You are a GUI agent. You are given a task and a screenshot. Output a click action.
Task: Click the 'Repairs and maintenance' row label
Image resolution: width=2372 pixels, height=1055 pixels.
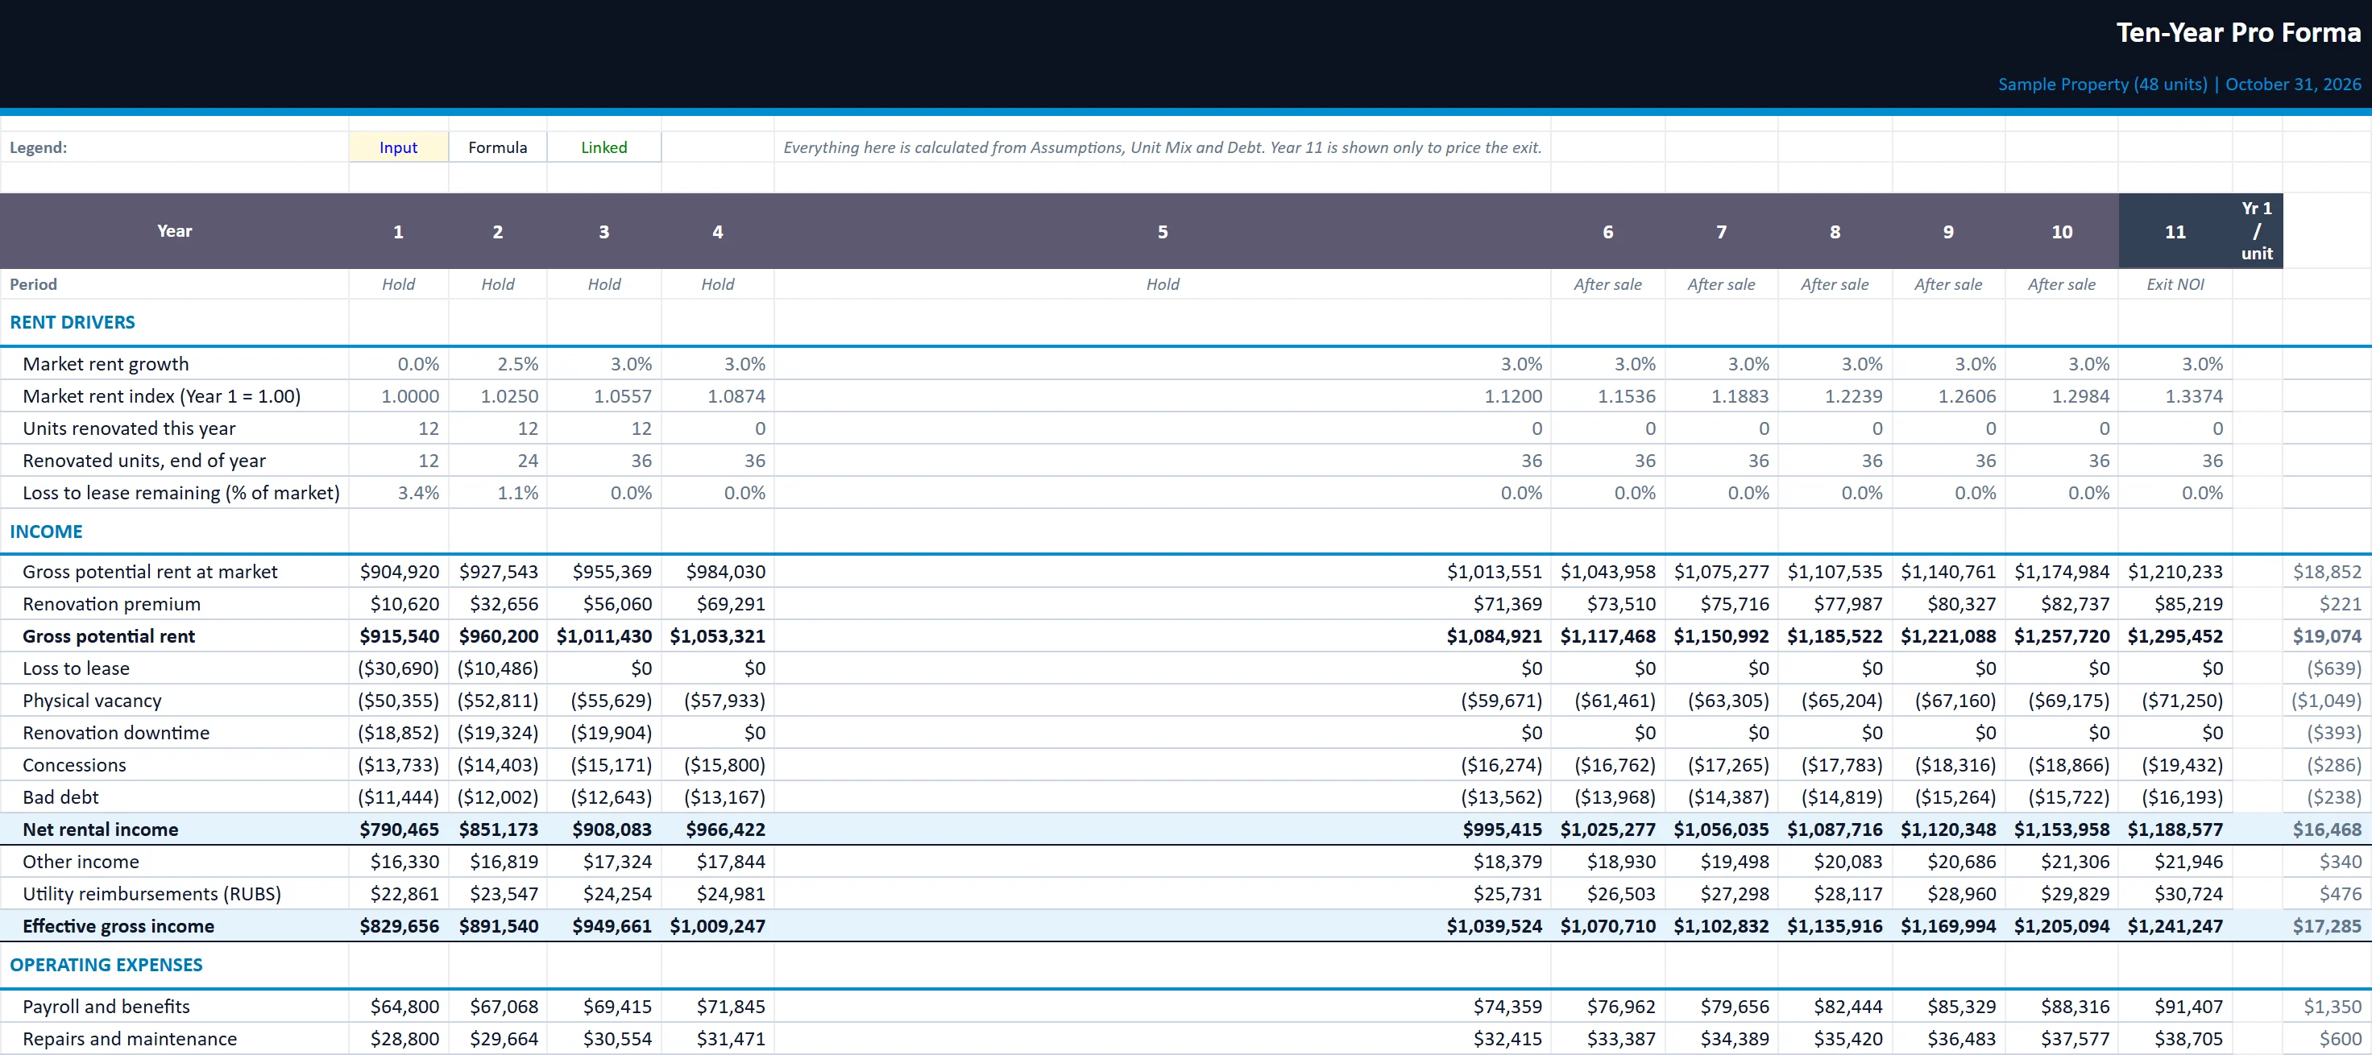130,1040
